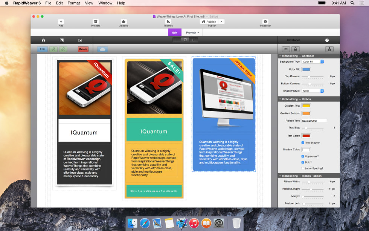The height and width of the screenshot is (231, 369).
Task: Adjust the Top Corners slider
Action: [313, 76]
